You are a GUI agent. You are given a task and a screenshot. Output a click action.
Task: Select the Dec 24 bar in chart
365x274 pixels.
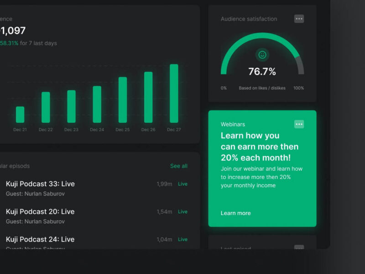click(x=97, y=105)
